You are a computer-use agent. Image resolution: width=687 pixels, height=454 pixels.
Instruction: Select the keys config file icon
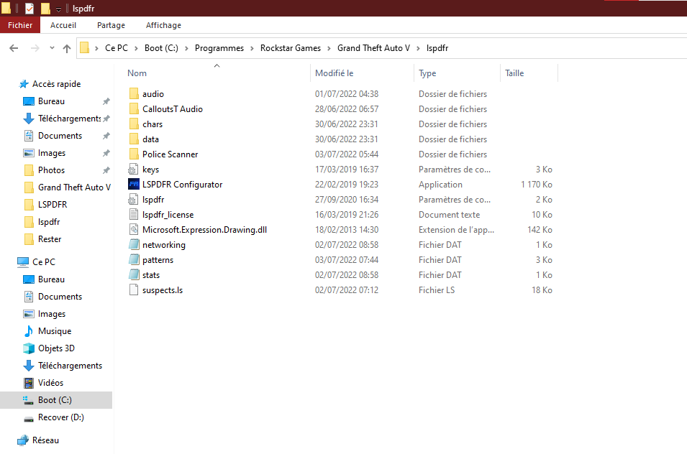(x=133, y=170)
